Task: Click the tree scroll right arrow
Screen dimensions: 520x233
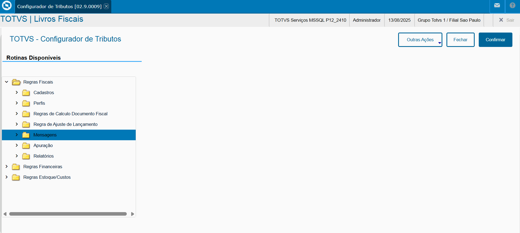Action: [132, 214]
